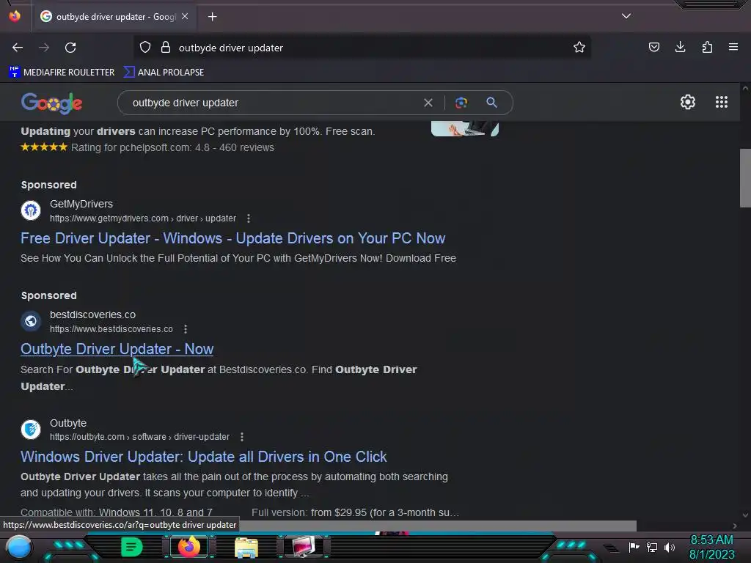This screenshot has width=751, height=563.
Task: Open the extensions puzzle icon
Action: pos(707,47)
